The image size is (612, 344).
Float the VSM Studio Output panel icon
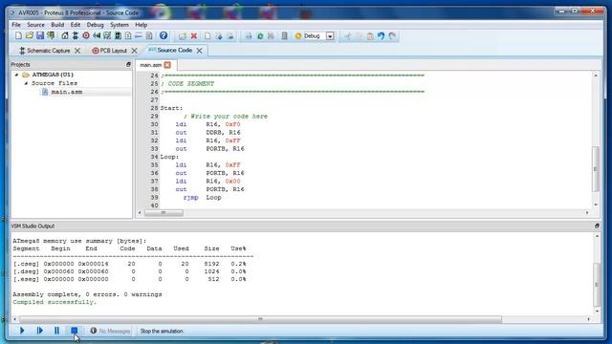pos(597,226)
